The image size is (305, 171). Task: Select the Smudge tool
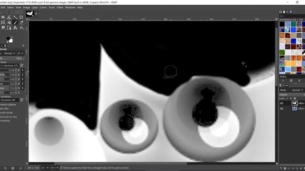tap(3, 28)
